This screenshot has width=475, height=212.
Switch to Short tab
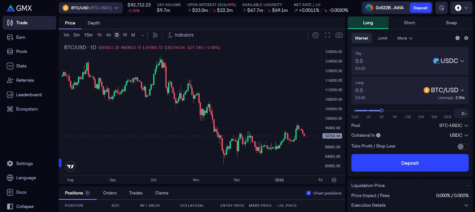pos(409,23)
